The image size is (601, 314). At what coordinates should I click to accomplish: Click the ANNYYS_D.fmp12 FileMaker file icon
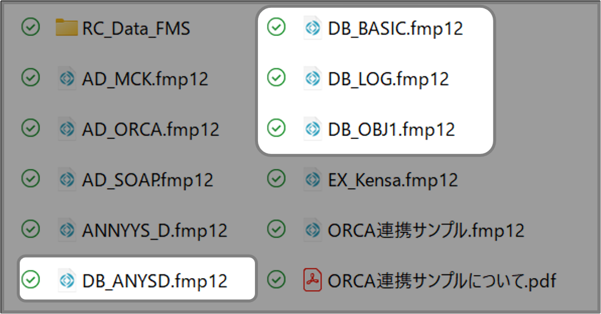click(x=66, y=228)
